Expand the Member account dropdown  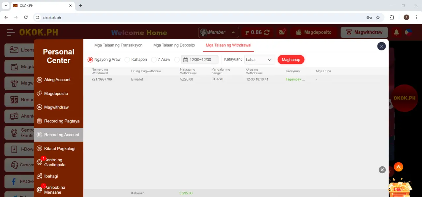point(218,32)
